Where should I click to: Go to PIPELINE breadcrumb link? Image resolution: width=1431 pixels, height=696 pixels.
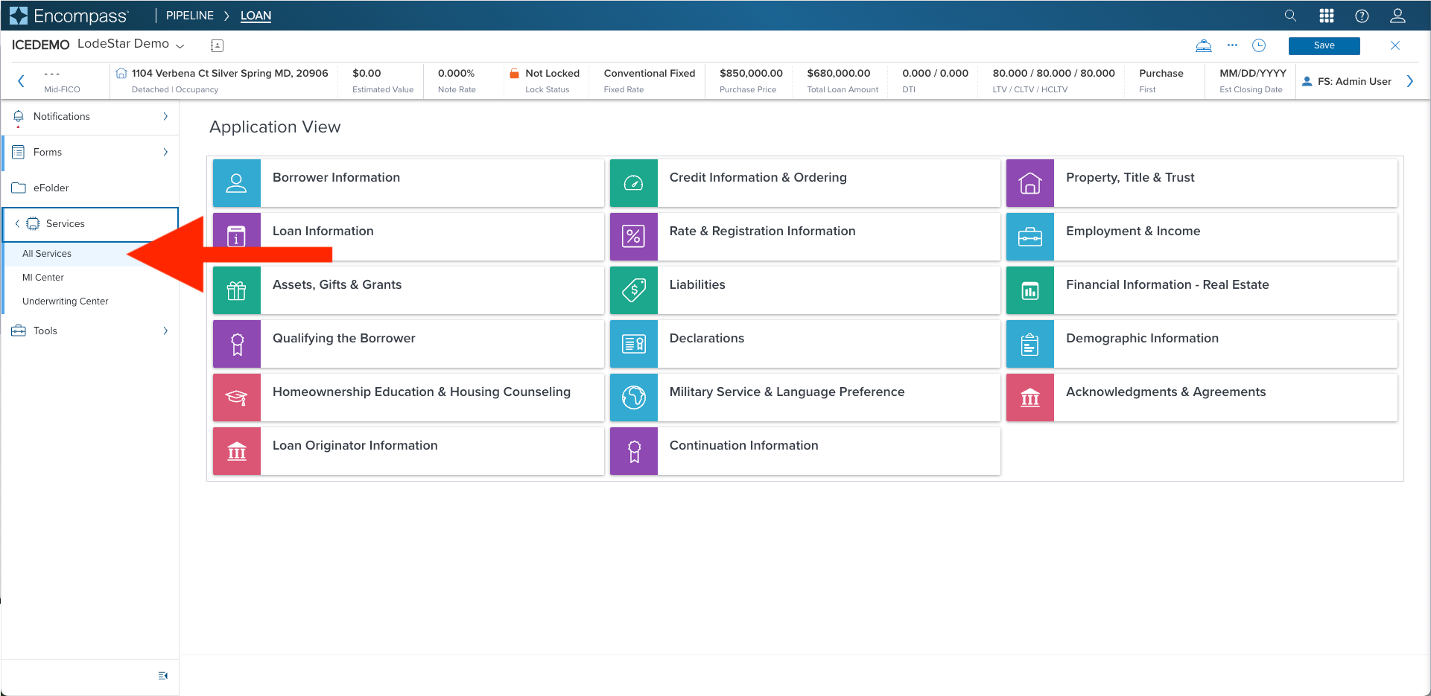click(x=189, y=16)
